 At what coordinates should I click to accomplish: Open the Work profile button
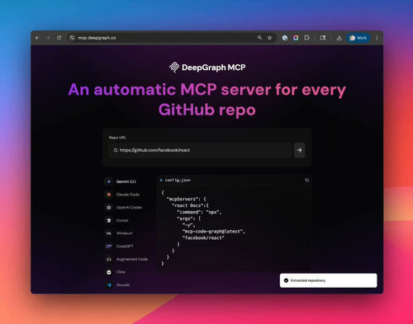tap(358, 38)
